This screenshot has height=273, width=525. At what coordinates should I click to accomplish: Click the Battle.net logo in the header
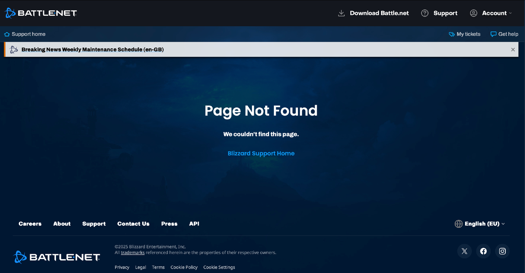coord(40,13)
